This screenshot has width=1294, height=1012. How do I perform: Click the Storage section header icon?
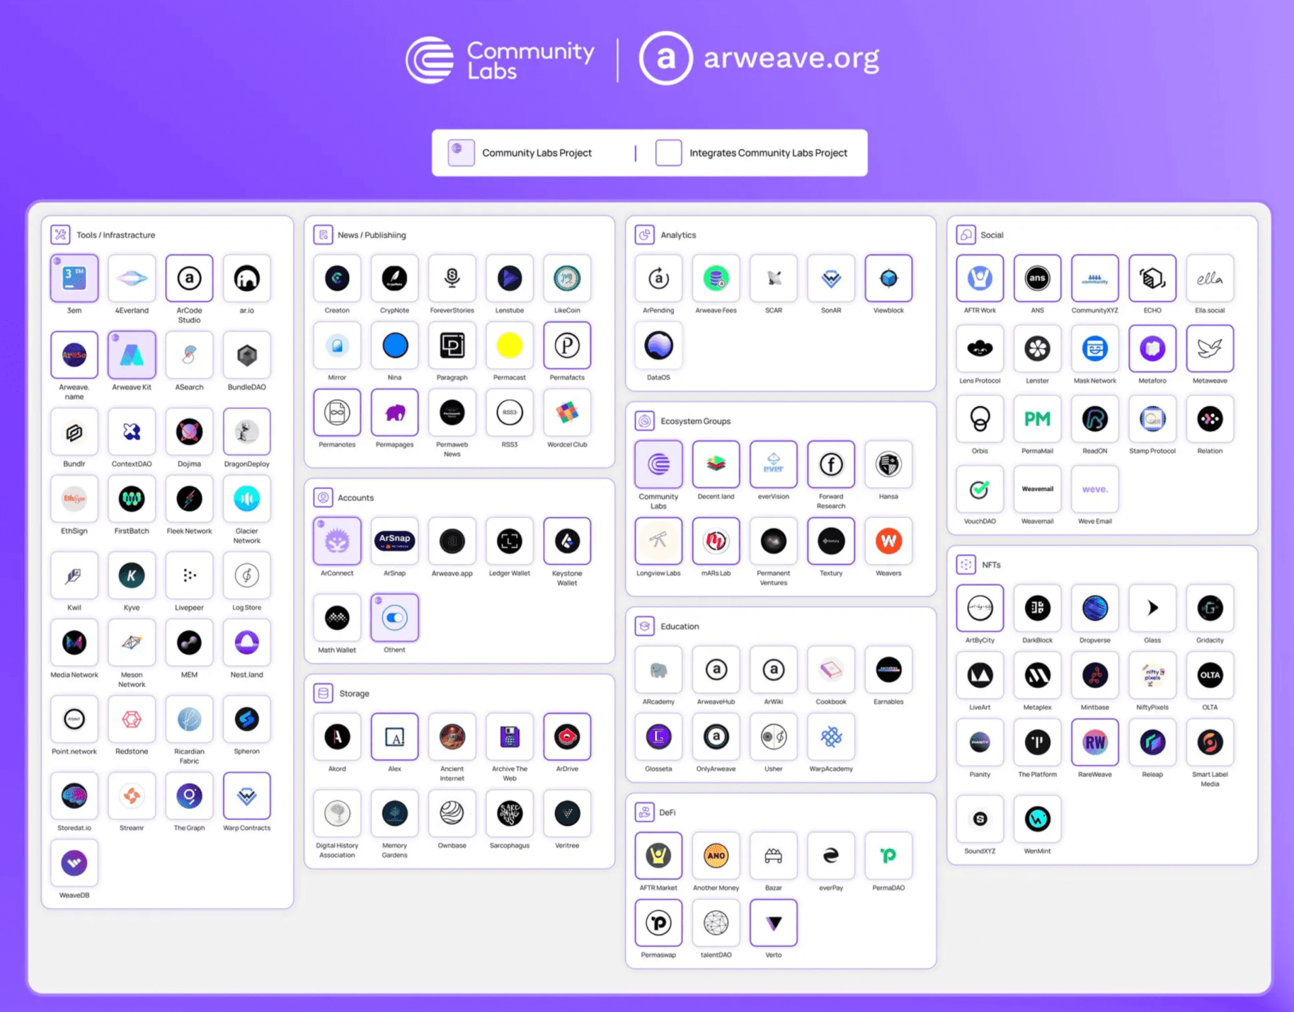(323, 693)
